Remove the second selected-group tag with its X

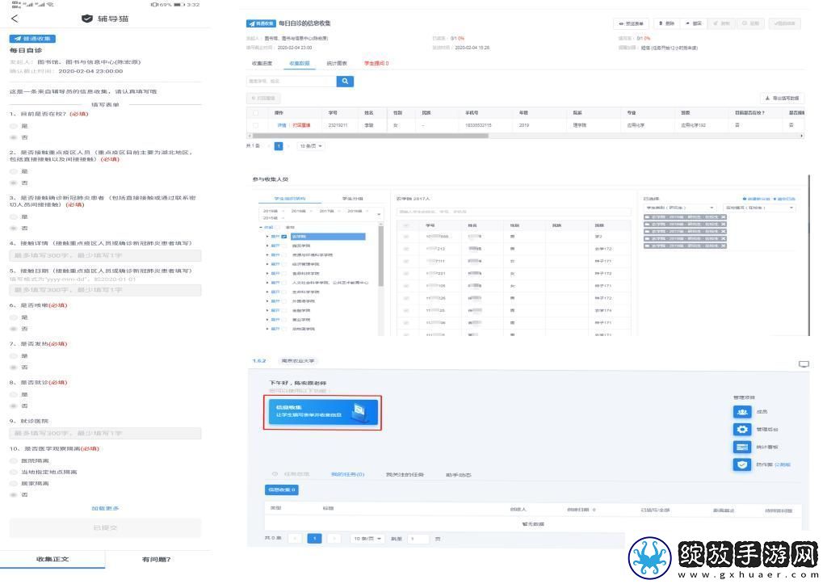pyautogui.click(x=724, y=225)
